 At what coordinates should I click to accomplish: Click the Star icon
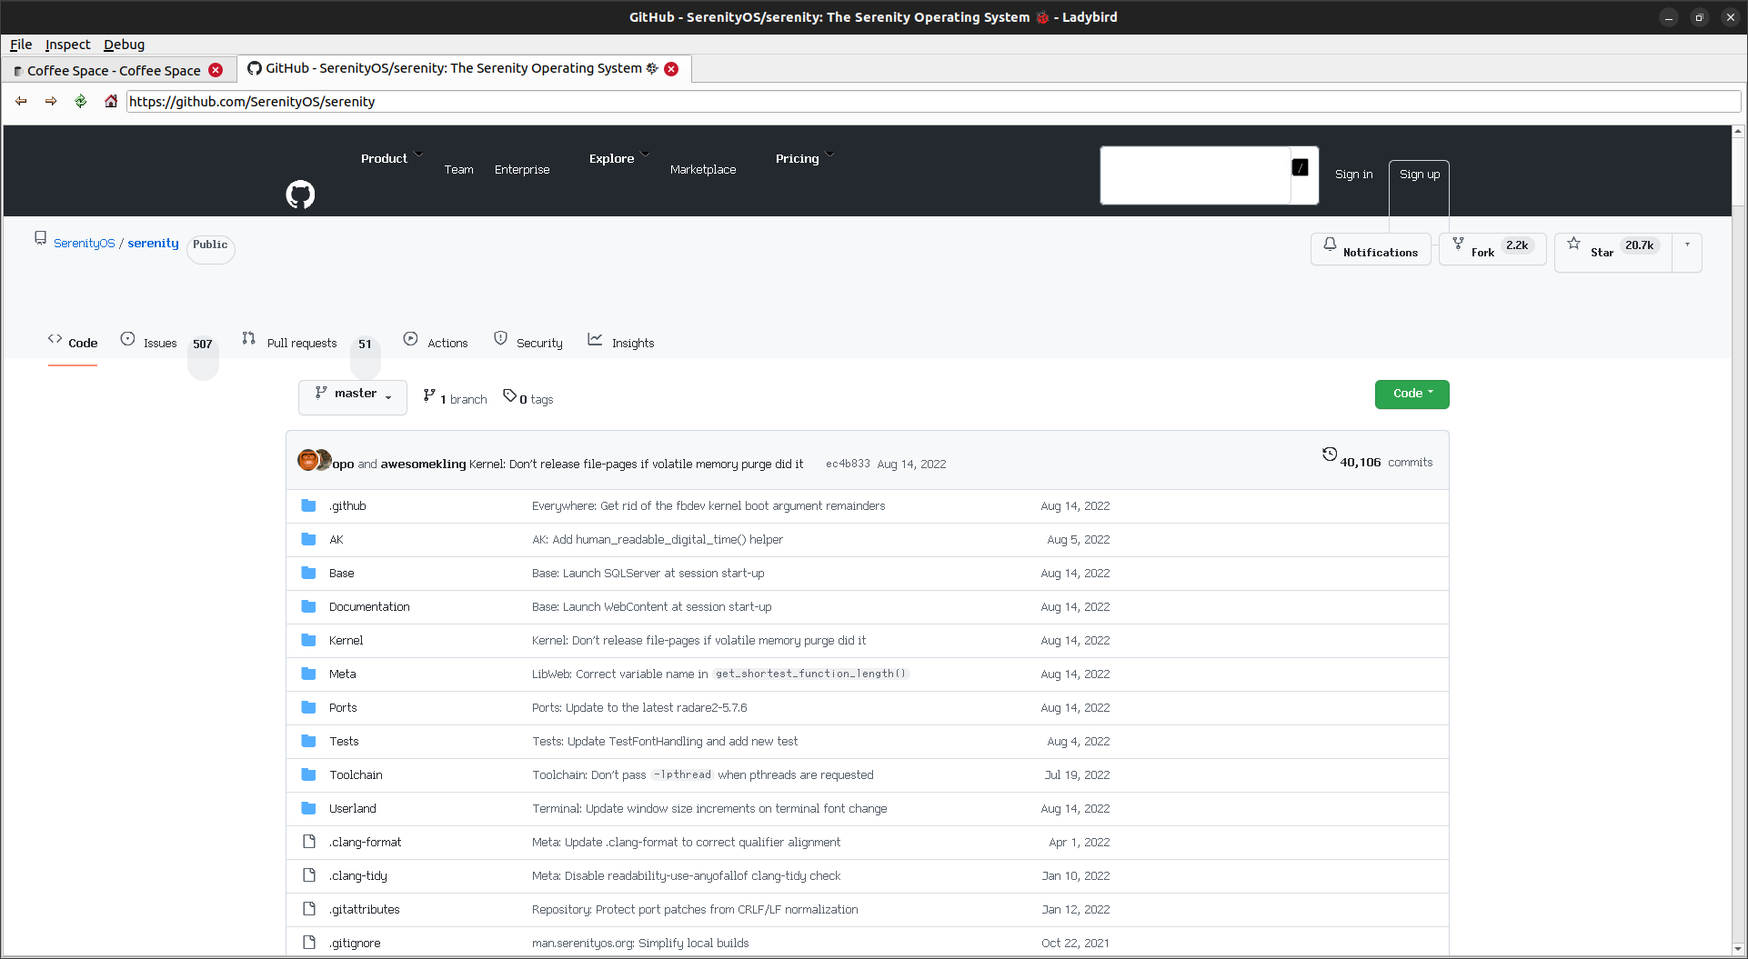click(1573, 243)
